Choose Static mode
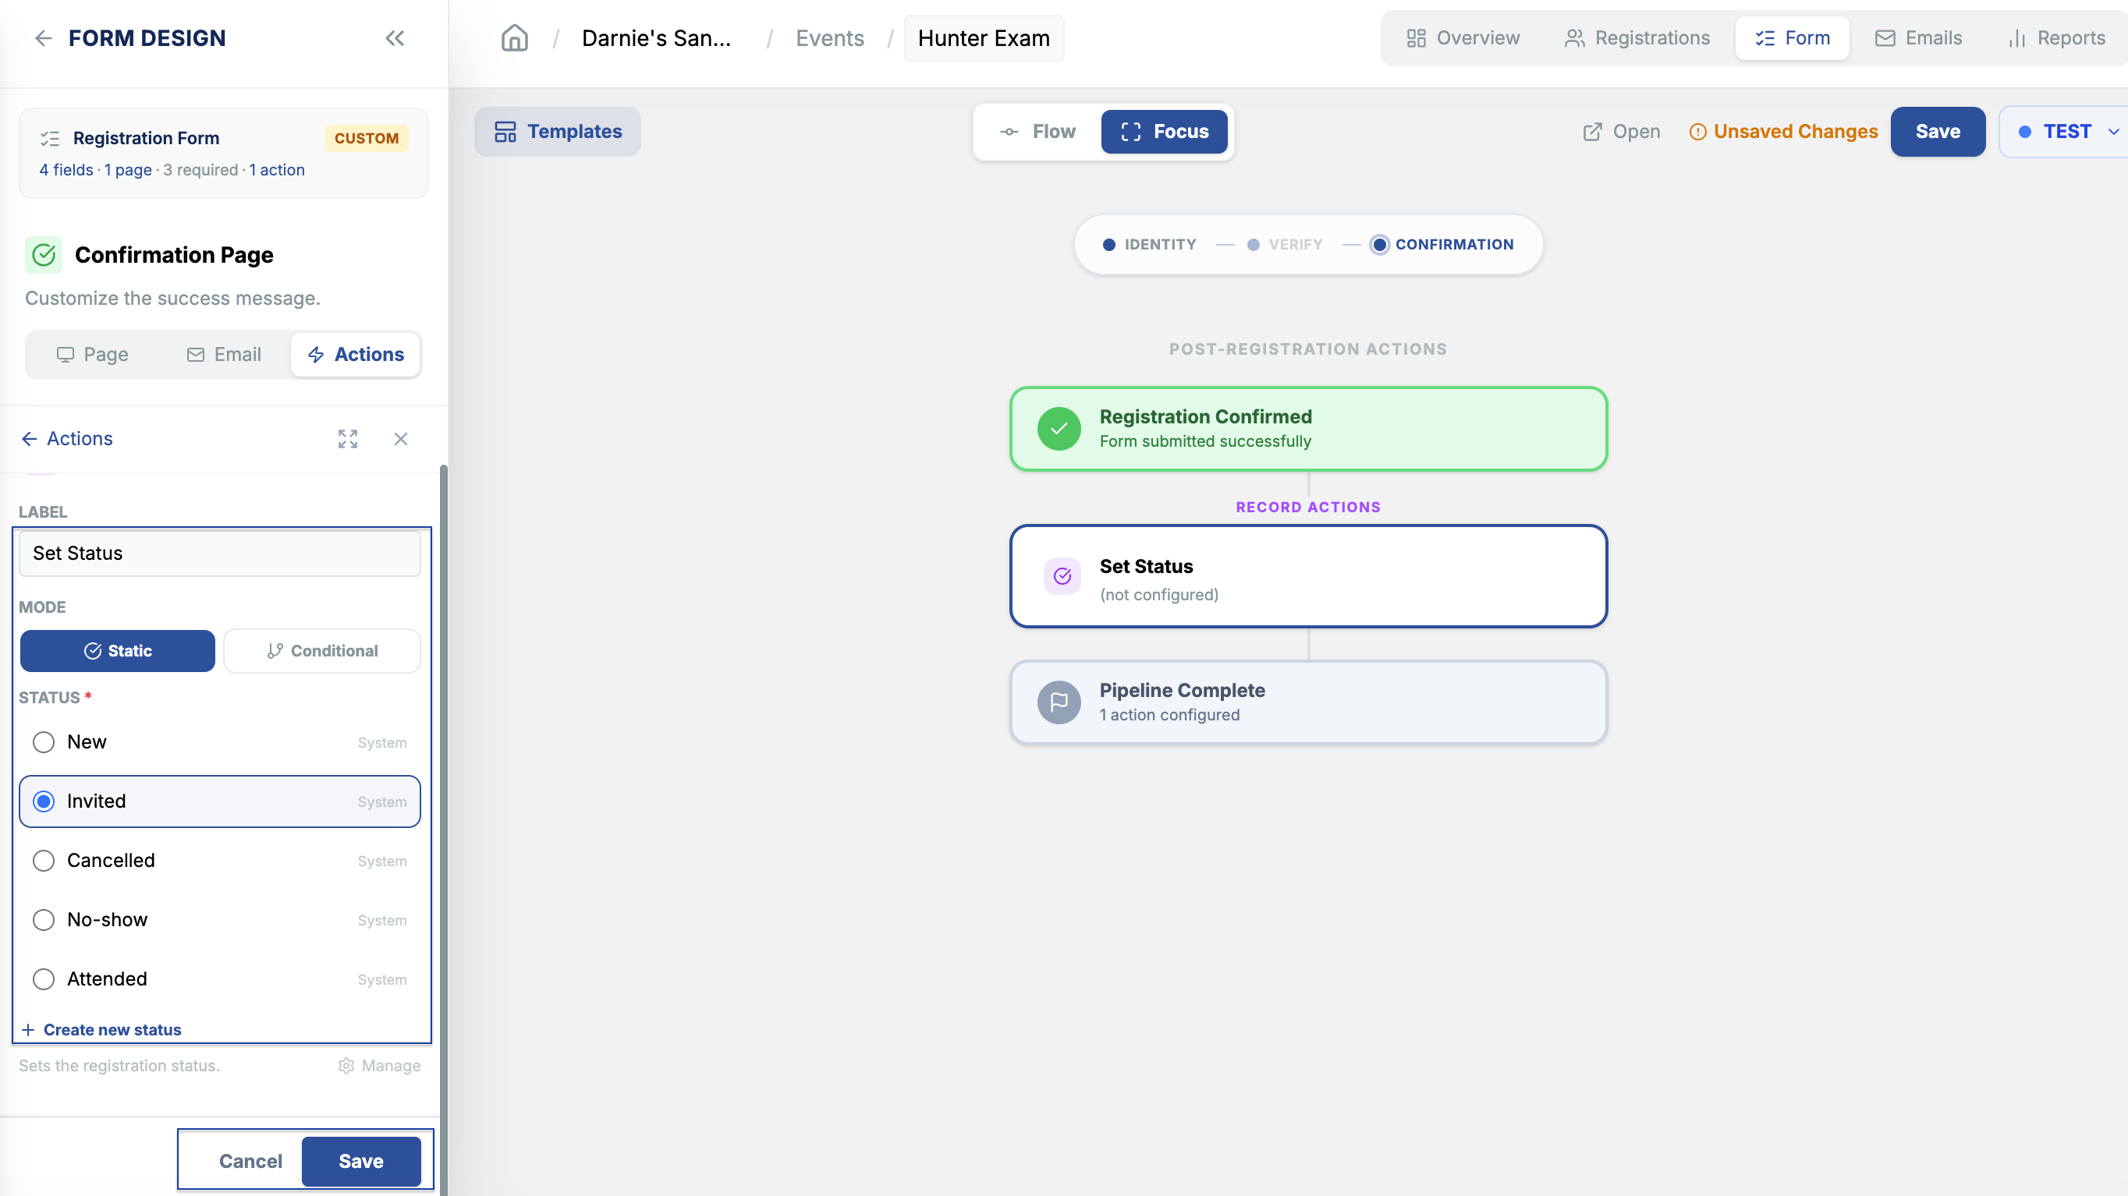 point(118,651)
